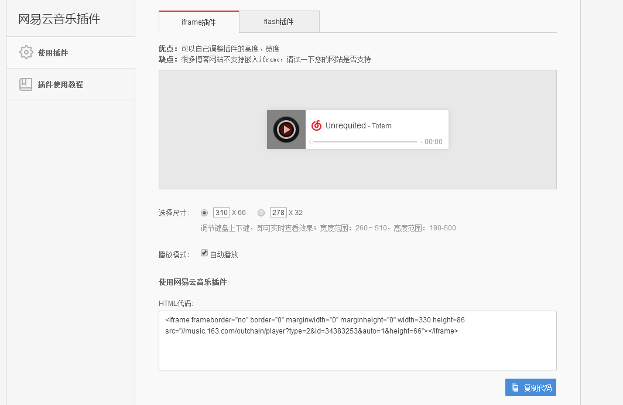Click the artist name Totem
623x405 pixels.
coord(381,125)
